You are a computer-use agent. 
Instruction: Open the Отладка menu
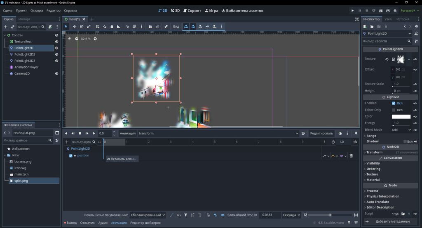coord(37,10)
